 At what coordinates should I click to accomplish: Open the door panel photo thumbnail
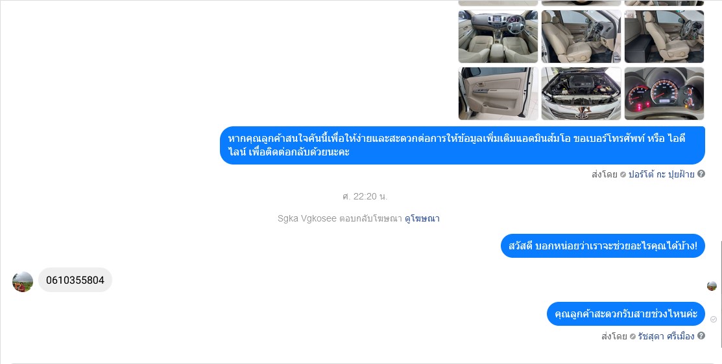click(498, 94)
